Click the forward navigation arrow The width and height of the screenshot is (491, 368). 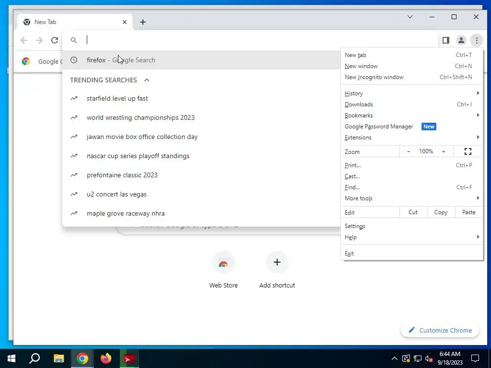[39, 40]
